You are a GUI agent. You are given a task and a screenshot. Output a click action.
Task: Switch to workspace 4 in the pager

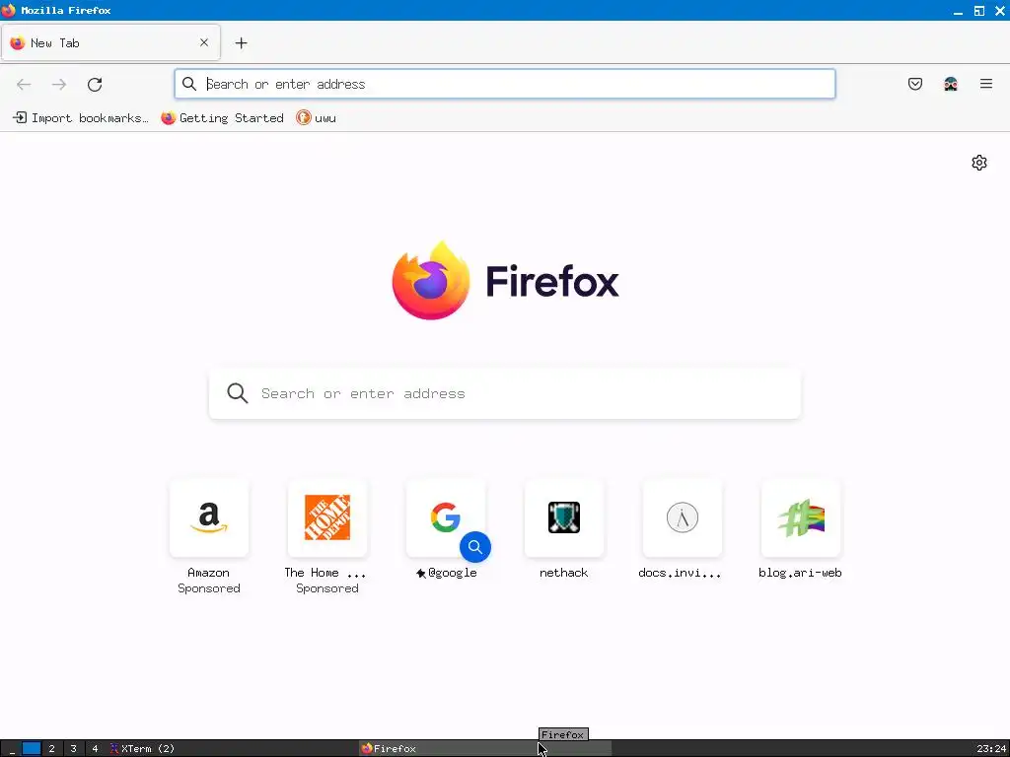(x=95, y=749)
